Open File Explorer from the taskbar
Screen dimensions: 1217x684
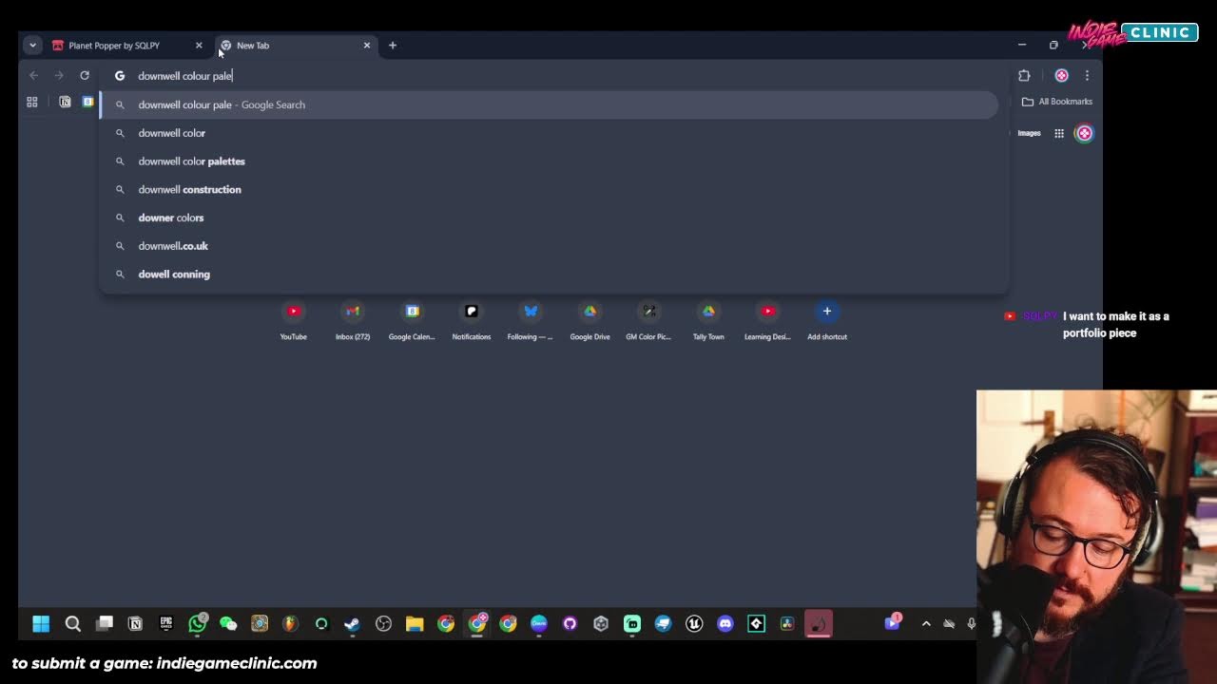pos(415,624)
